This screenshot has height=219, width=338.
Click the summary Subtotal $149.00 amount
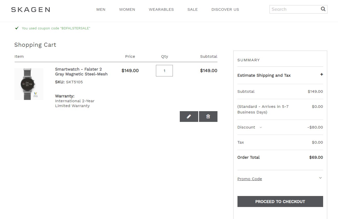(315, 91)
